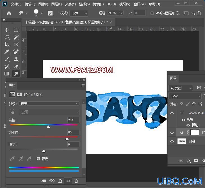The width and height of the screenshot is (205, 188).
Task: Hide the 背景 background layer
Action: (x=172, y=141)
